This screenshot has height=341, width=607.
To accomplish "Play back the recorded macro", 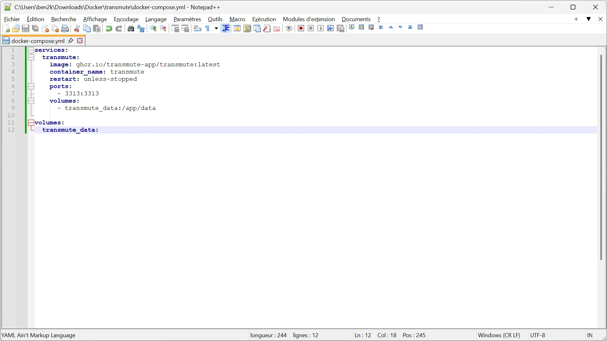I will [x=321, y=29].
